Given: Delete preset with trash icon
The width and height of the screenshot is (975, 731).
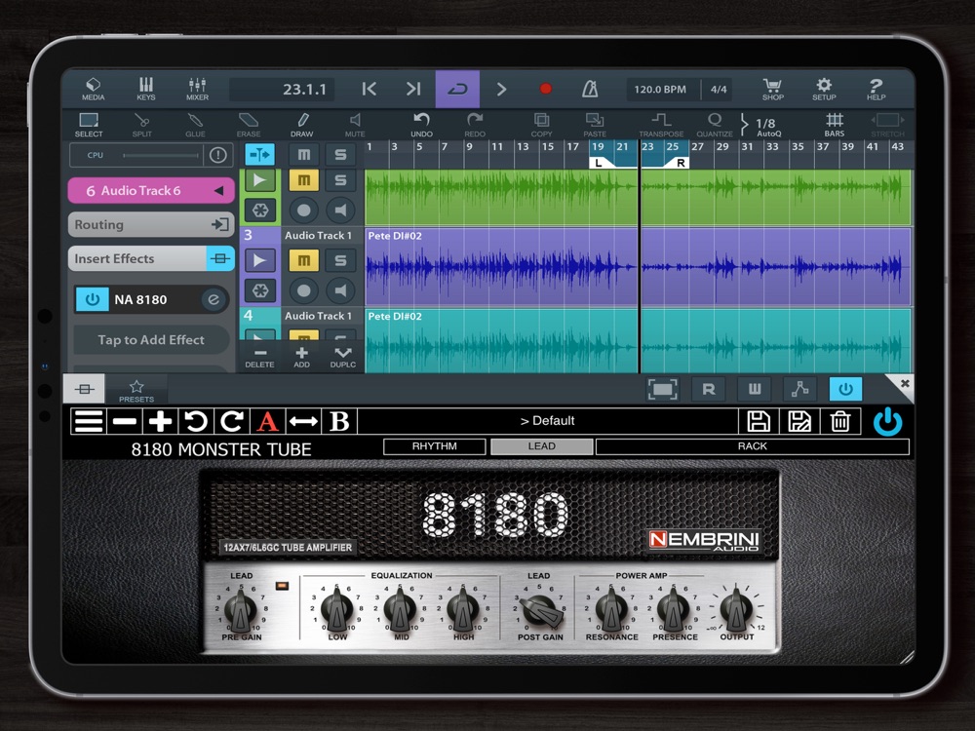Looking at the screenshot, I should pyautogui.click(x=840, y=421).
